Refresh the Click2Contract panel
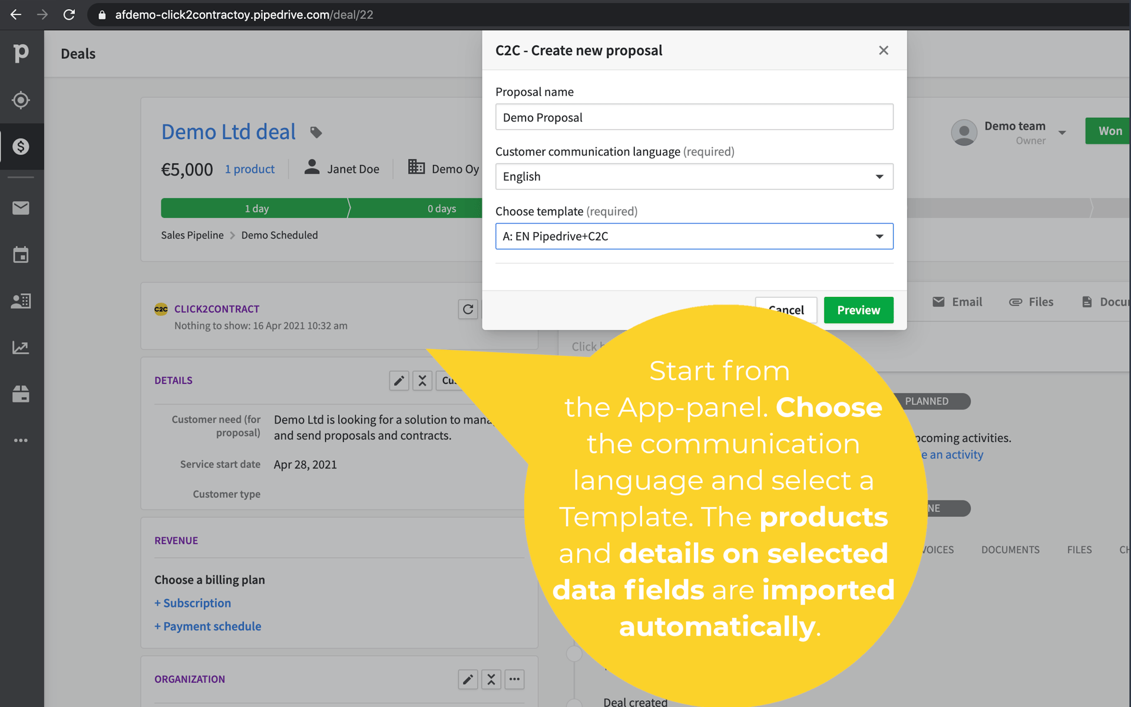 point(468,309)
